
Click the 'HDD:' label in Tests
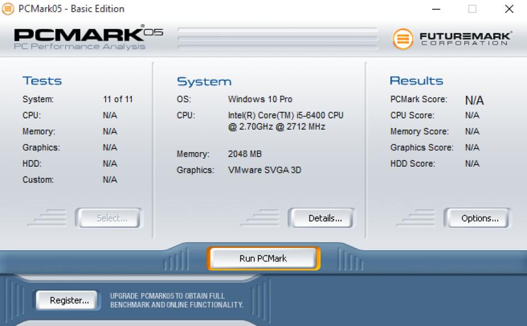(32, 163)
